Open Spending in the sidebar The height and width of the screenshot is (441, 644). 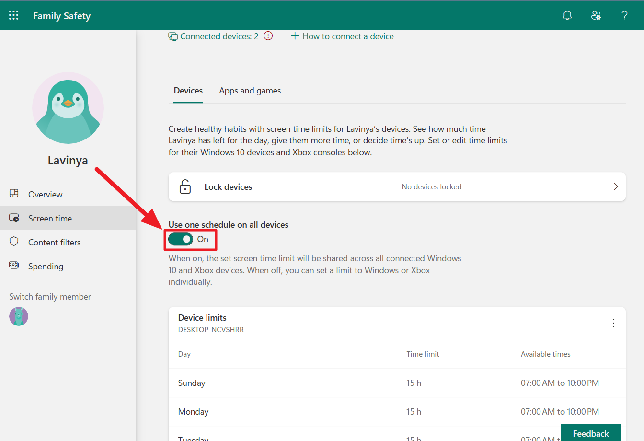[x=68, y=266]
